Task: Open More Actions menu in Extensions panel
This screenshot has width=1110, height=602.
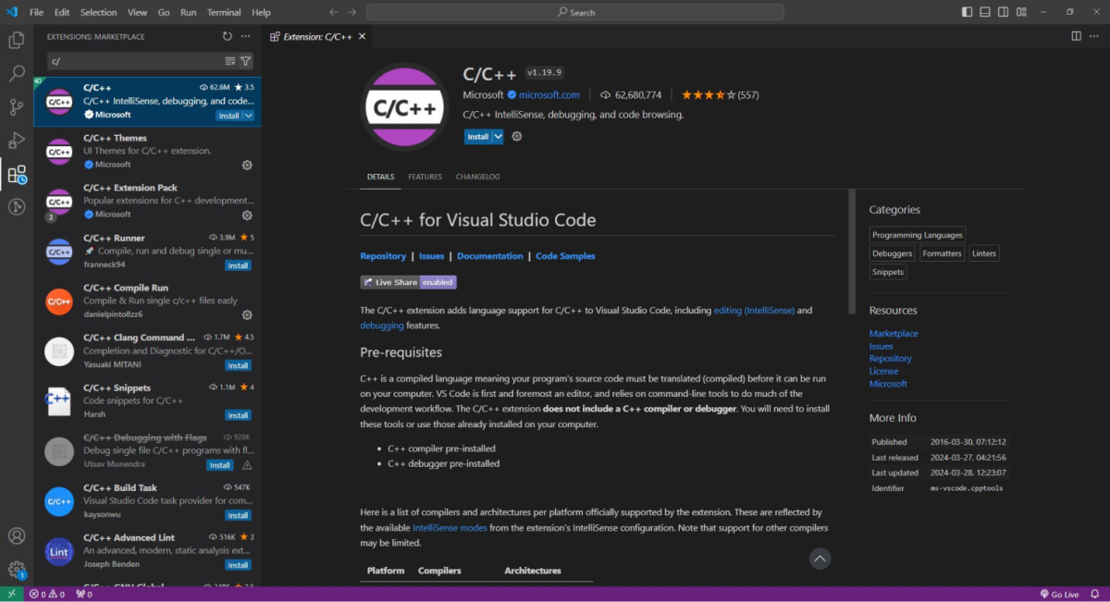Action: pos(245,36)
